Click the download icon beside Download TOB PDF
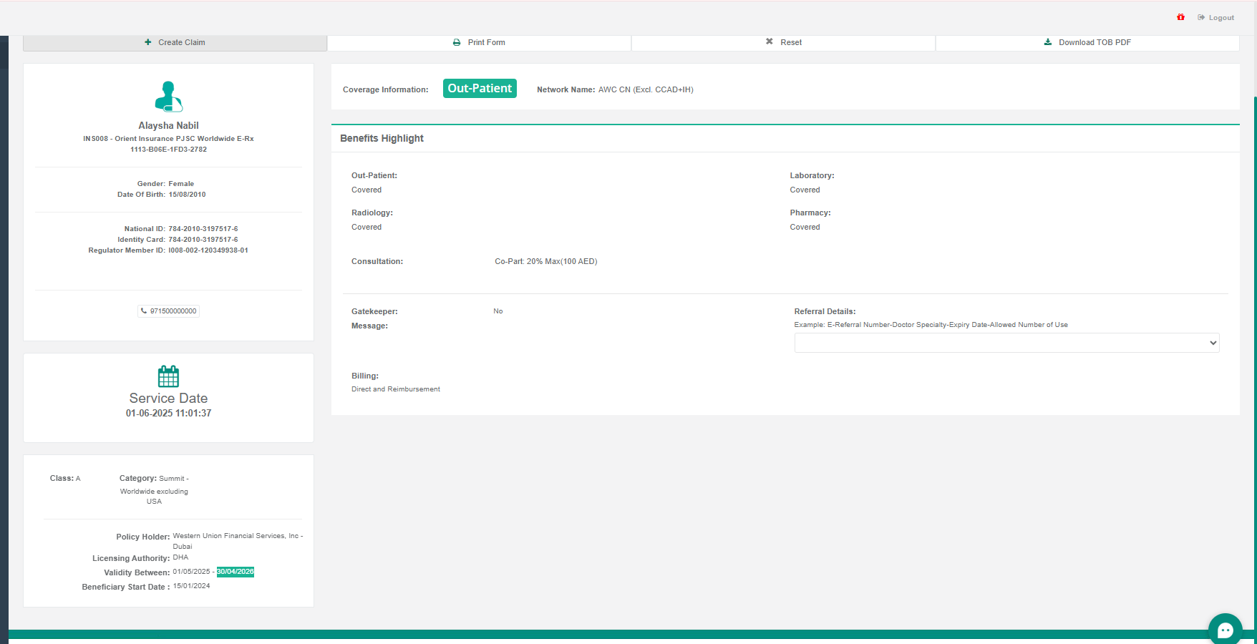This screenshot has width=1257, height=644. 1048,42
